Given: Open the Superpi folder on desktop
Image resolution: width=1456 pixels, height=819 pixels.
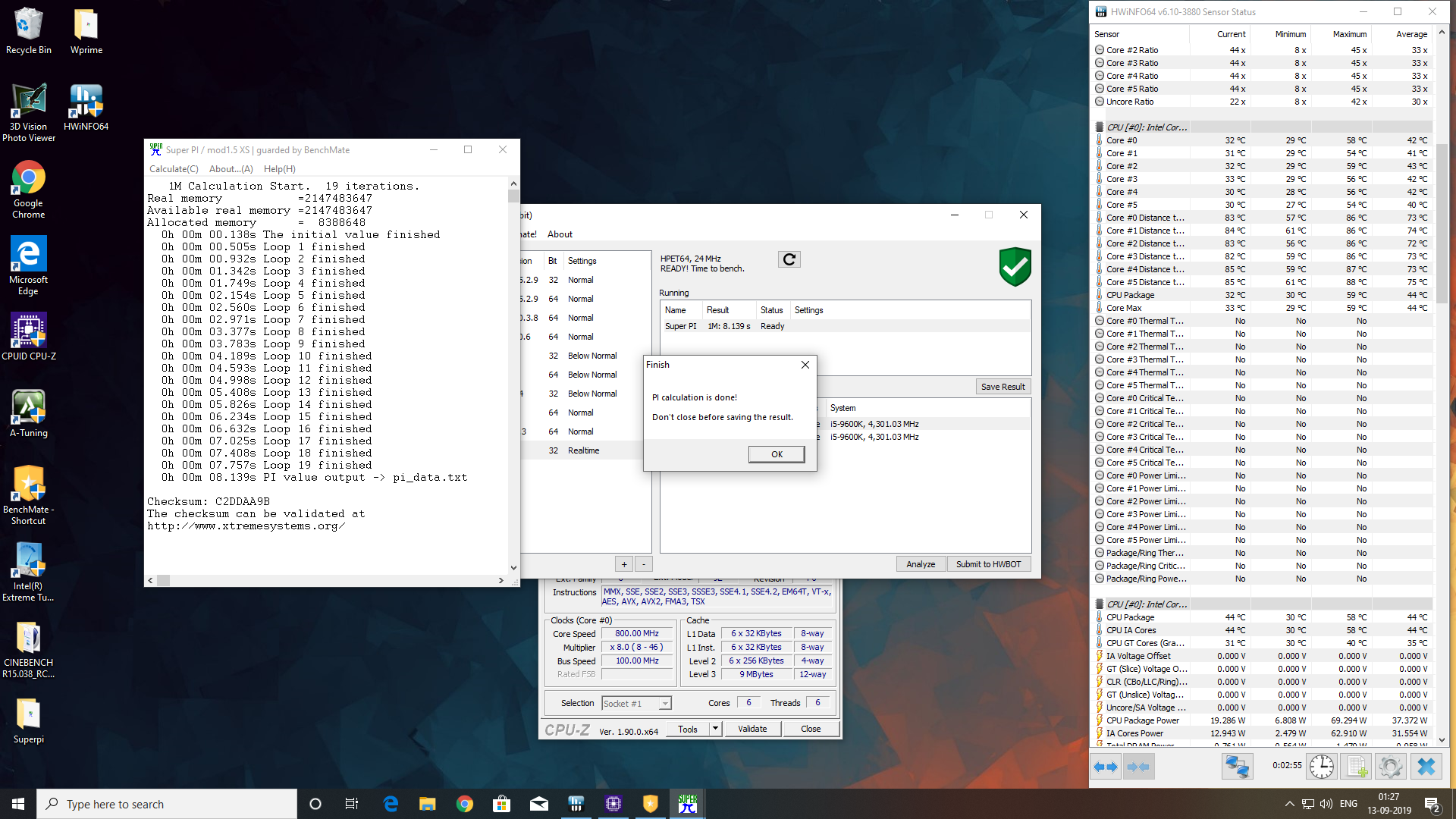Looking at the screenshot, I should tap(29, 720).
